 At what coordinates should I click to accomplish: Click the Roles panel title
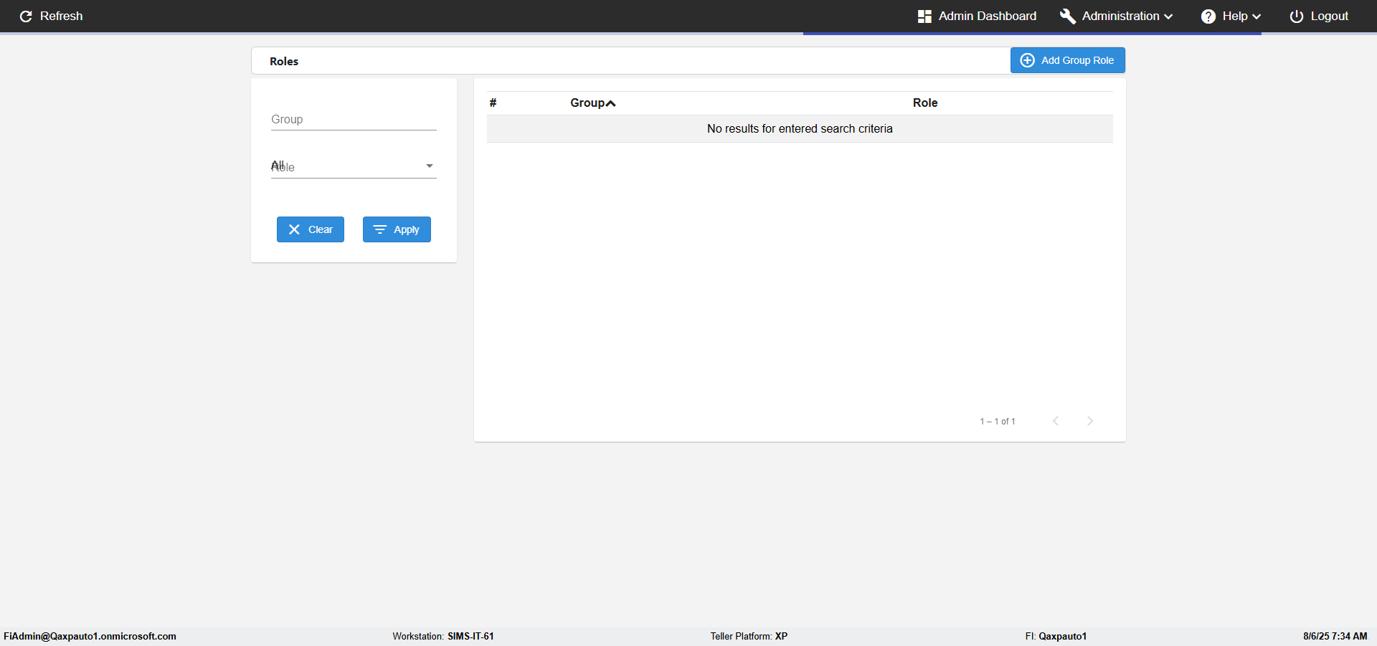[x=284, y=61]
